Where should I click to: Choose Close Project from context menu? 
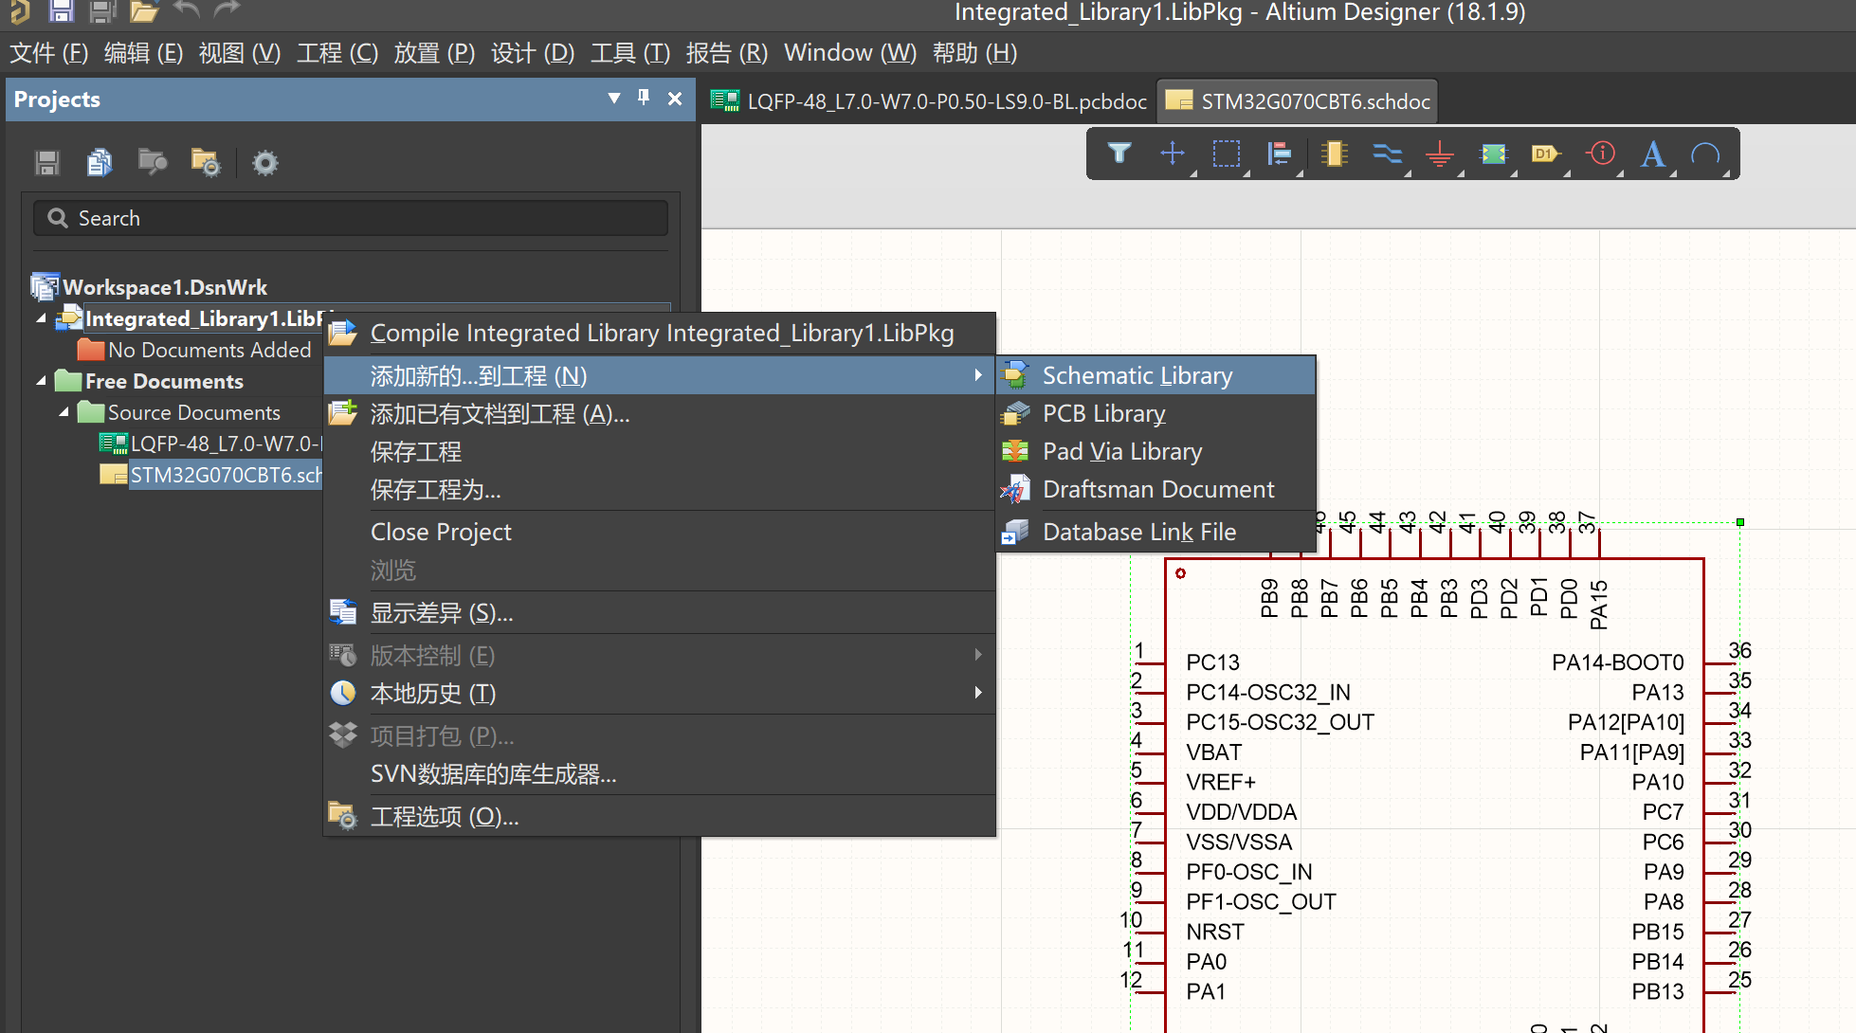[660, 532]
